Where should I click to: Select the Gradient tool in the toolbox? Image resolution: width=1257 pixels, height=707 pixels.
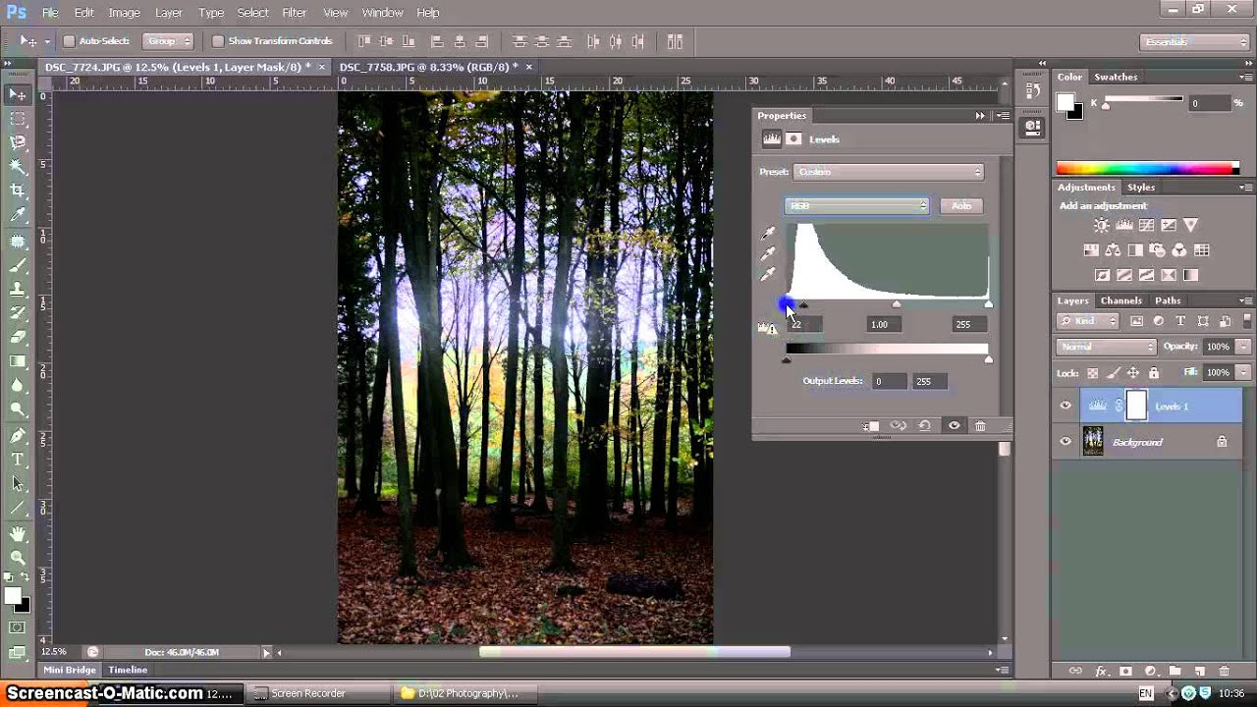coord(18,361)
